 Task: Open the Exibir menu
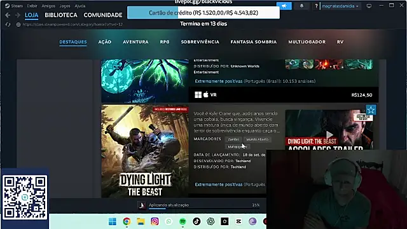(32, 6)
